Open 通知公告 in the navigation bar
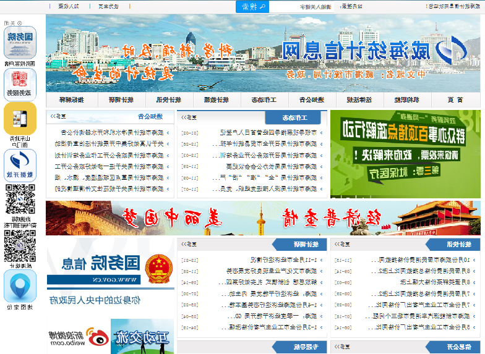The width and height of the screenshot is (485, 354). coord(312,100)
